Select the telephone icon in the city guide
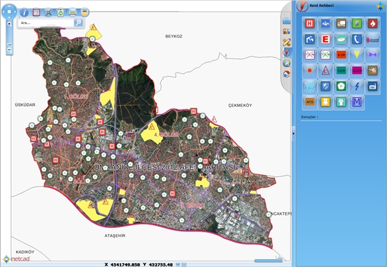This screenshot has width=387, height=267. [356, 39]
